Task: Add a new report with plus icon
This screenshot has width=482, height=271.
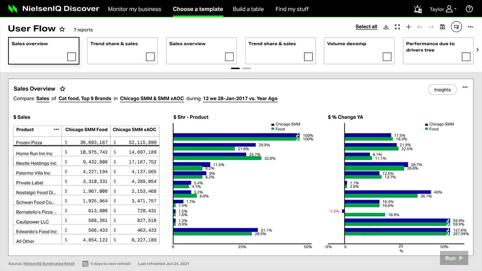Action: [x=409, y=27]
